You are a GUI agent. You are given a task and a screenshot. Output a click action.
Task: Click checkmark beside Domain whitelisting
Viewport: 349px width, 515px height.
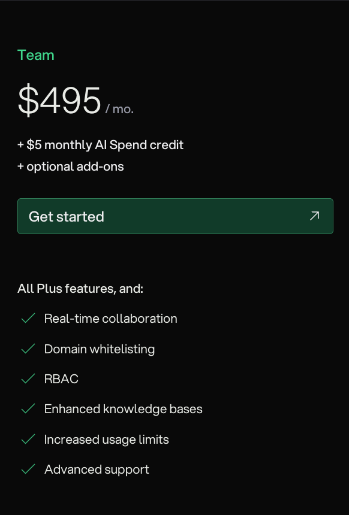pos(28,349)
